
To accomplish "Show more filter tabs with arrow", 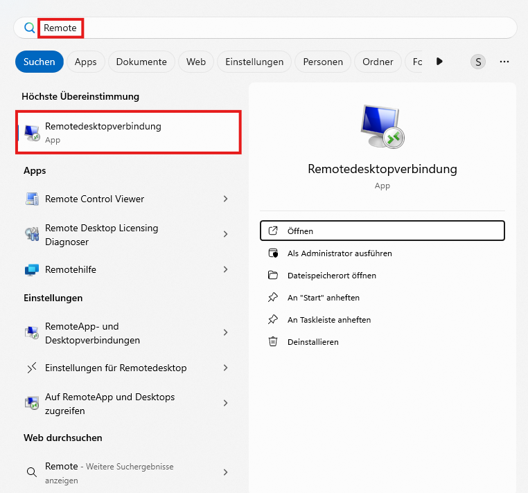I will click(x=439, y=62).
